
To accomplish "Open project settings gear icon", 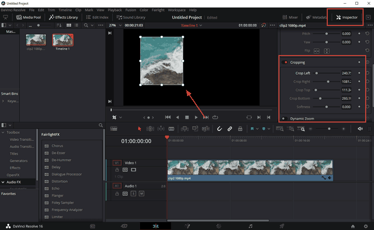I will click(366, 226).
